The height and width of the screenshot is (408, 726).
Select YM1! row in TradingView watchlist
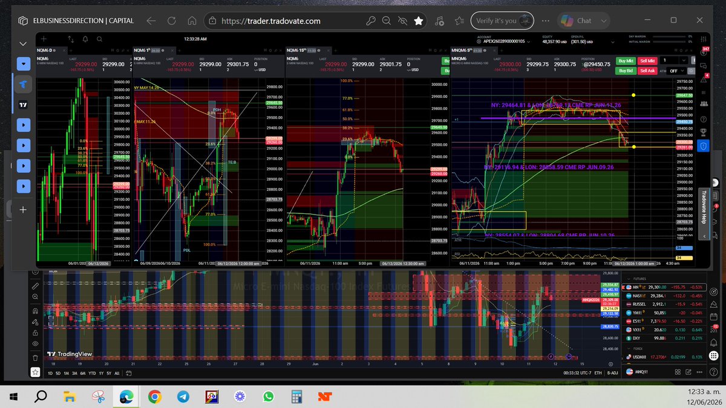pos(663,313)
